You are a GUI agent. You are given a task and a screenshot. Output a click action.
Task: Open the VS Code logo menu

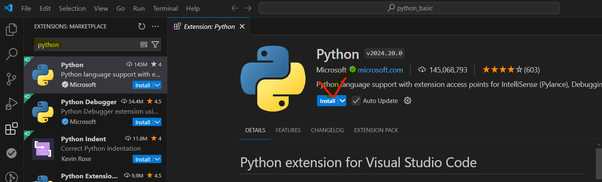click(8, 8)
